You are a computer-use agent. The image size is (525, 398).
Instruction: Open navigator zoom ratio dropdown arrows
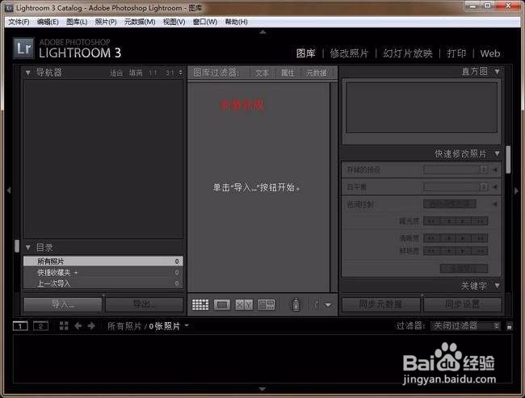pyautogui.click(x=180, y=73)
